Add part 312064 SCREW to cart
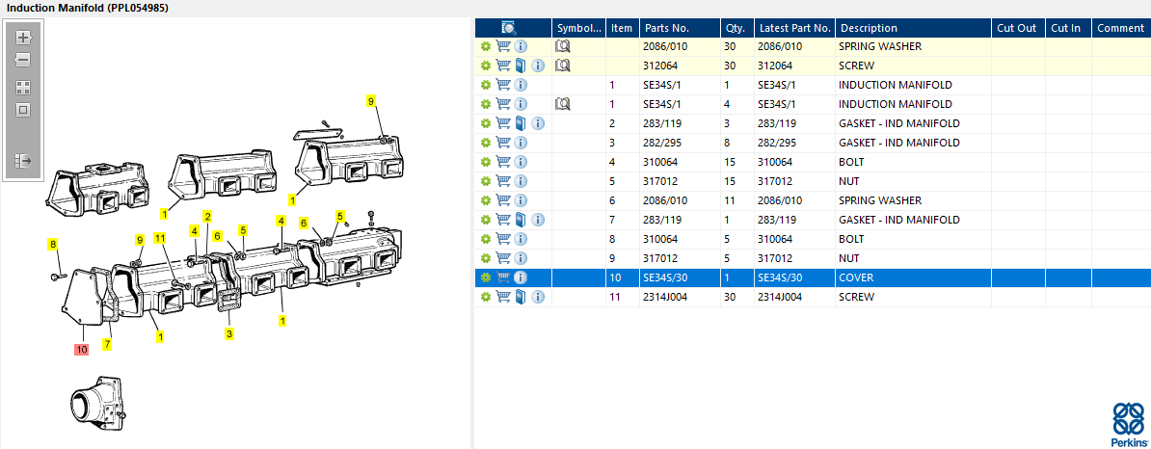Screen dimensions: 1151x449 click(x=502, y=66)
